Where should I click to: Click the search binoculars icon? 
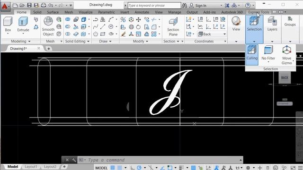[184, 5]
